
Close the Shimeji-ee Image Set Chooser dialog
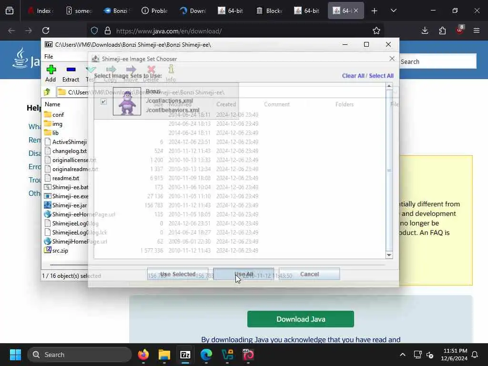(x=392, y=59)
